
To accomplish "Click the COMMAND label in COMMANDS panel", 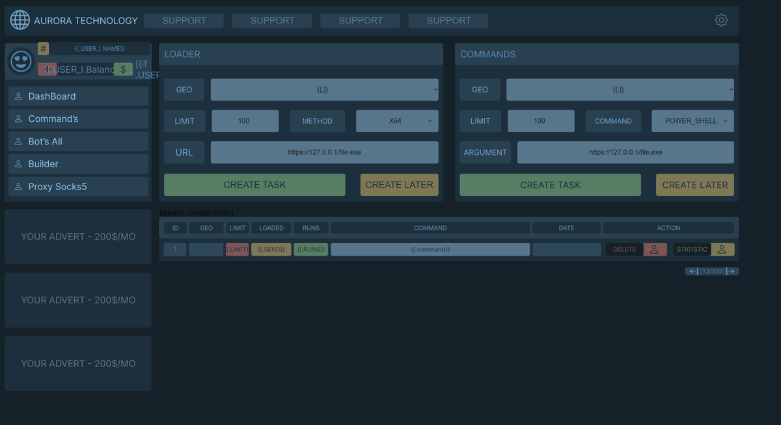I will pos(613,121).
